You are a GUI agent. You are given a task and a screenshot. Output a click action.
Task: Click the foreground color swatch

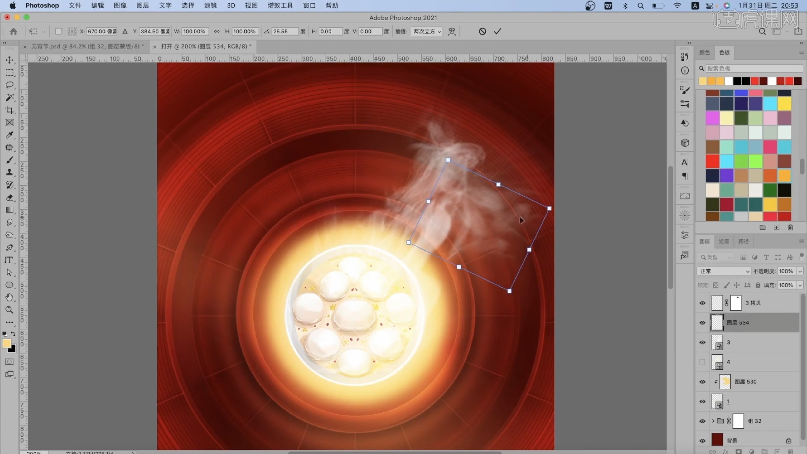pyautogui.click(x=6, y=343)
